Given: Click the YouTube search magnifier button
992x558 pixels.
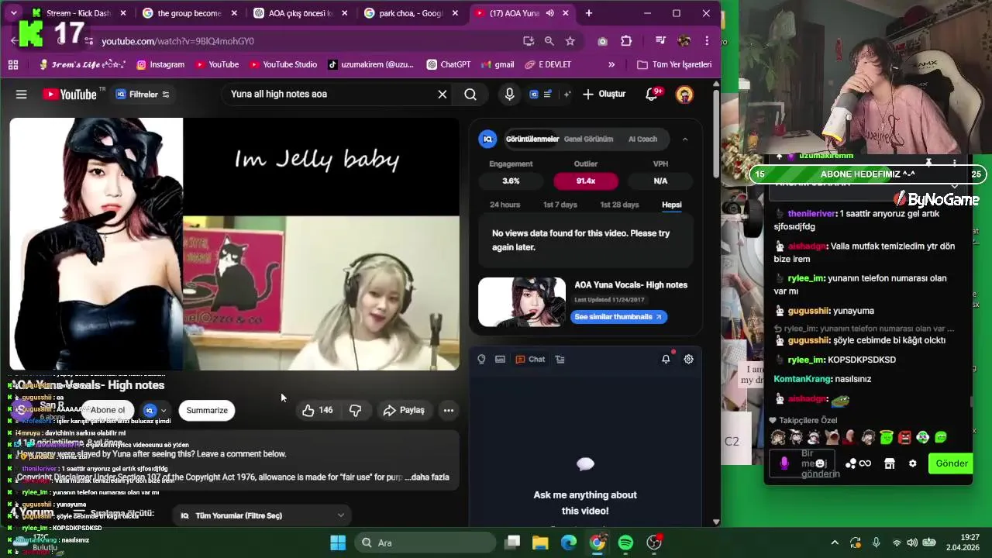Looking at the screenshot, I should (x=470, y=95).
